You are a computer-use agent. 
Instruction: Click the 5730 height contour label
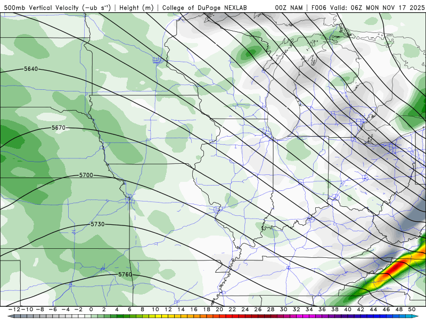coord(97,224)
